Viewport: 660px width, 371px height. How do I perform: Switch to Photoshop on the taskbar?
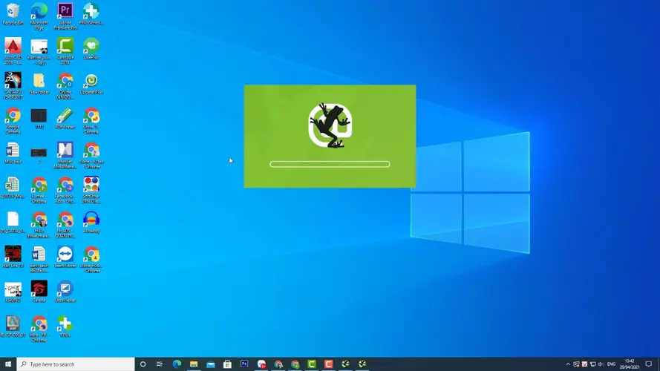pyautogui.click(x=244, y=364)
